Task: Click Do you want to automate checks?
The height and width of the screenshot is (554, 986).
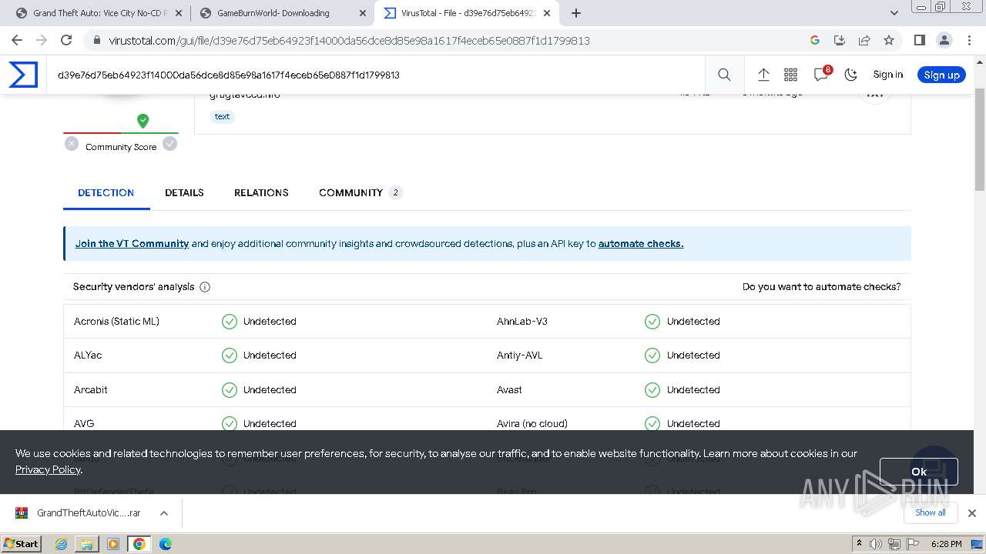Action: click(x=821, y=286)
